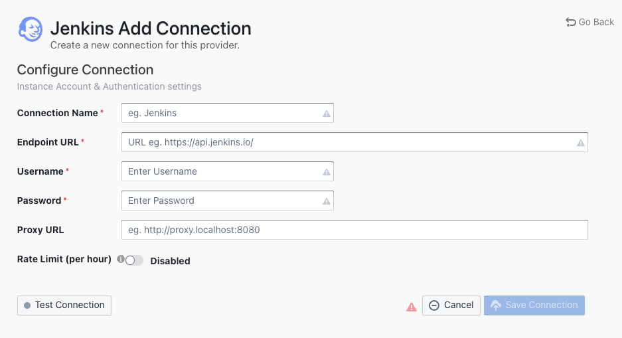Click the Jenkins Add Connection heading
Viewport: 622px width, 338px height.
point(151,29)
